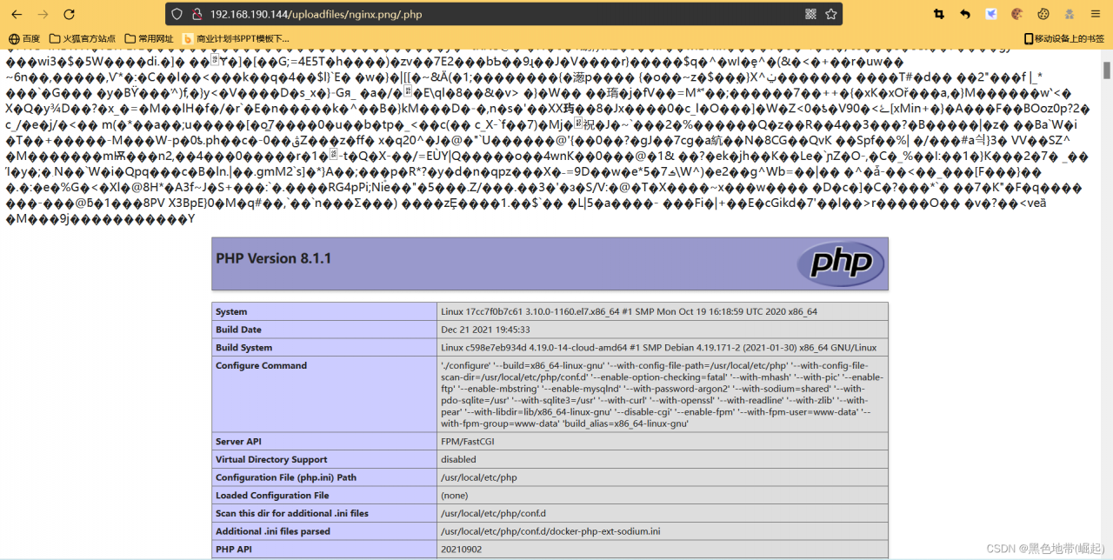This screenshot has width=1113, height=560.
Task: Open the 常用网址 bookmark folder
Action: click(149, 38)
